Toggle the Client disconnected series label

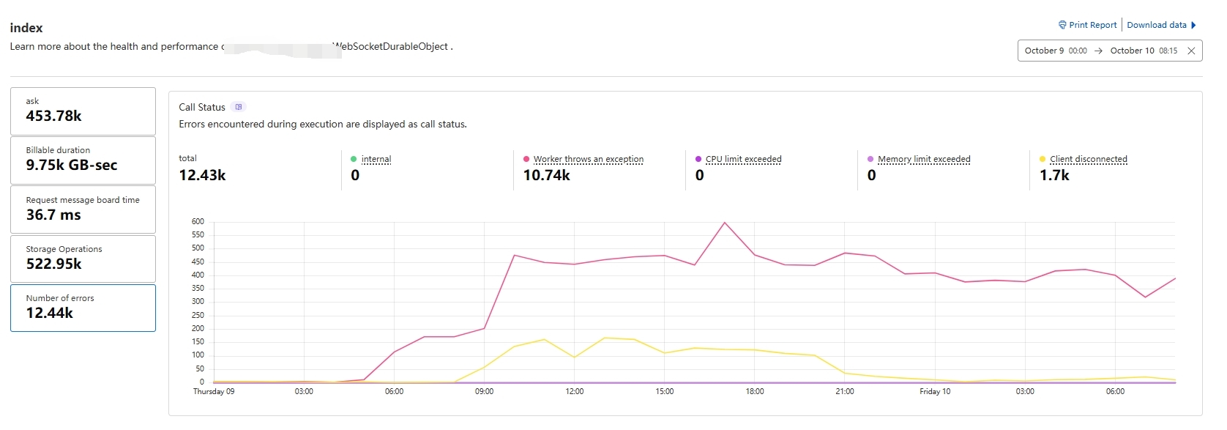click(1088, 159)
